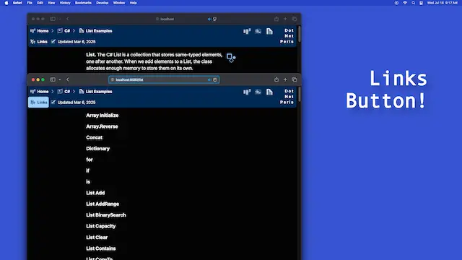Toggle the sidebar in the front Safari window
This screenshot has height=260, width=462.
tap(53, 79)
